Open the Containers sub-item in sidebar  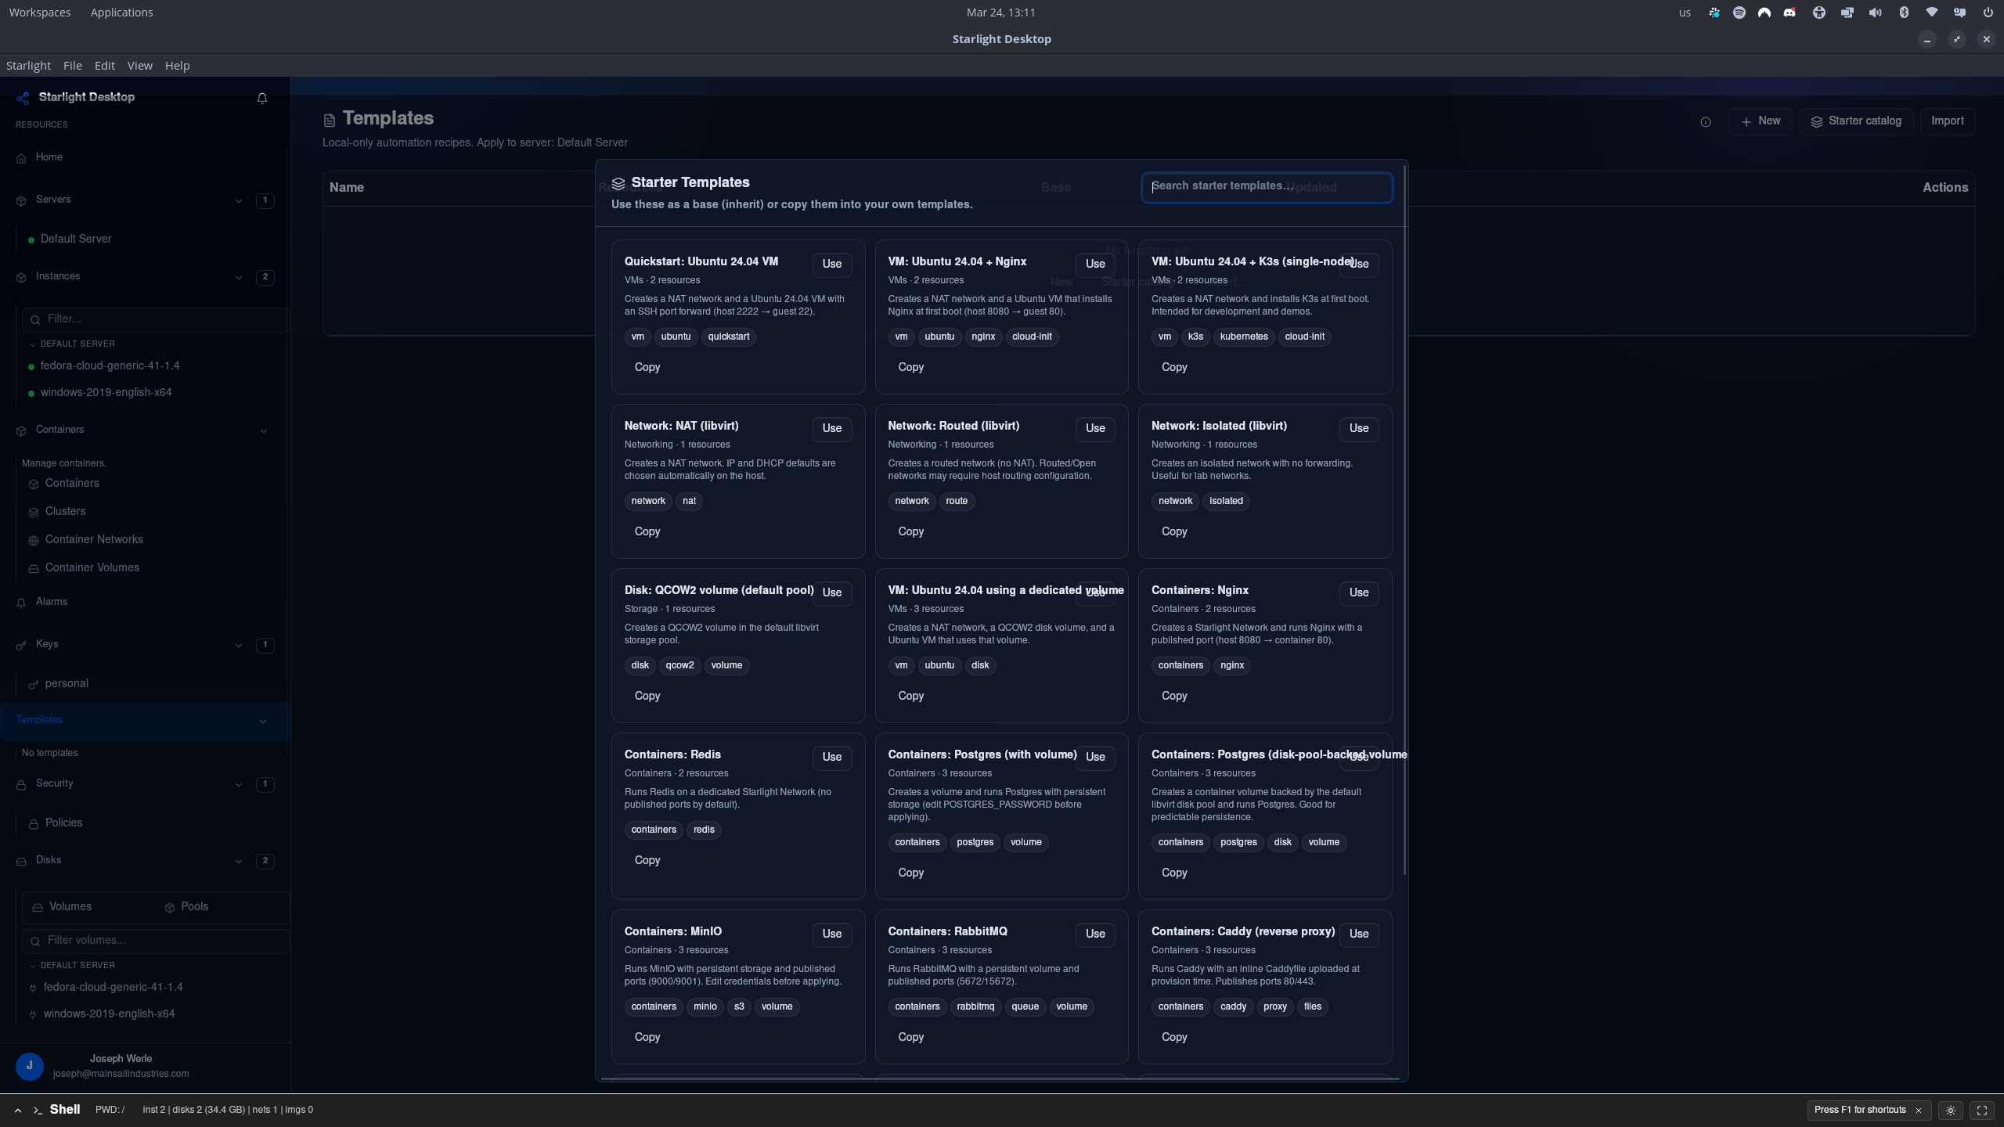click(72, 483)
